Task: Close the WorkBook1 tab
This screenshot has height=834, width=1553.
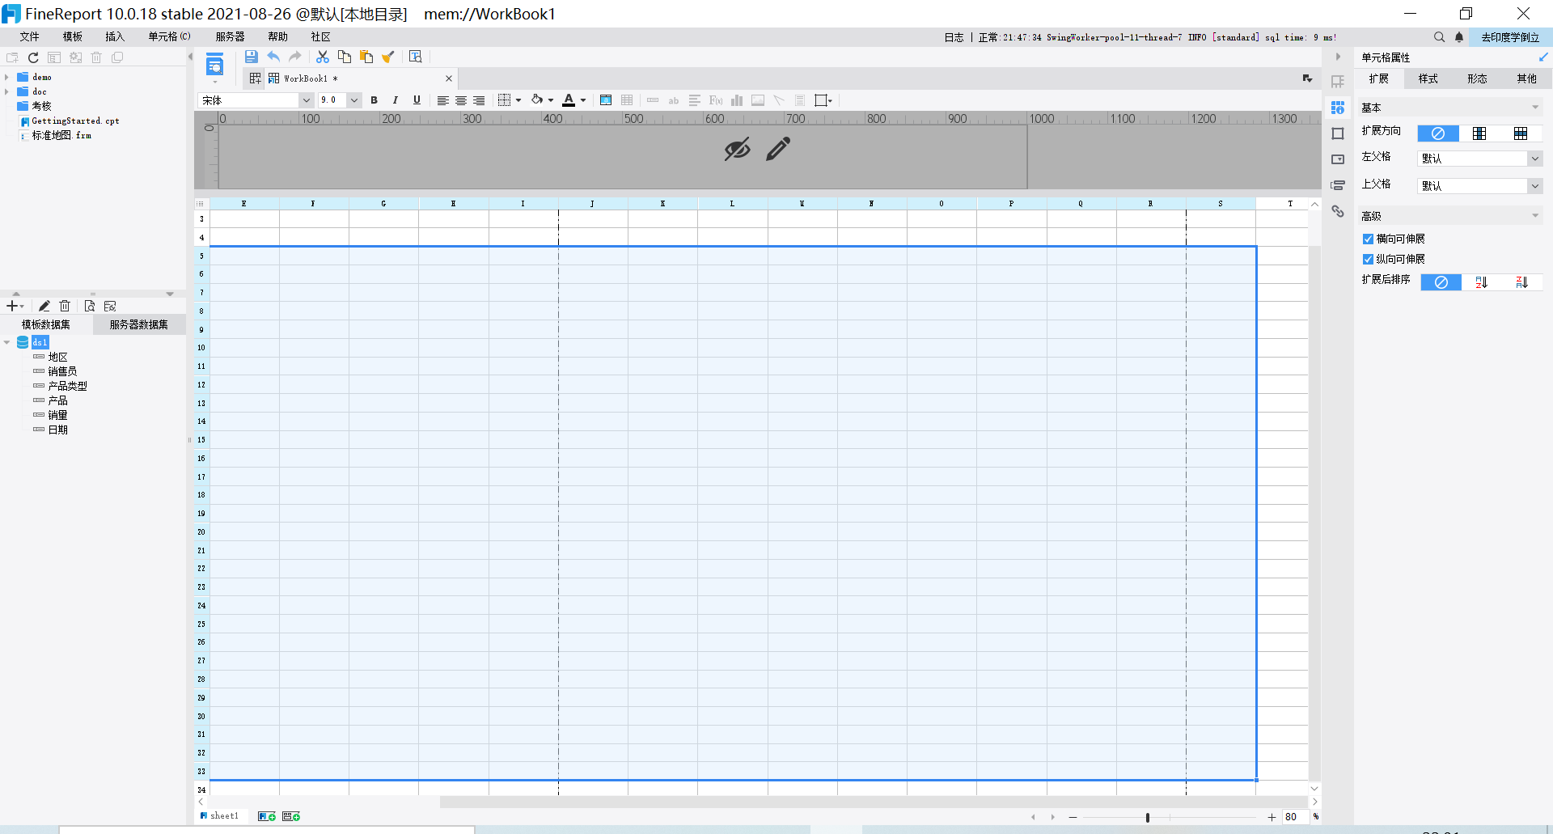Action: pyautogui.click(x=449, y=78)
